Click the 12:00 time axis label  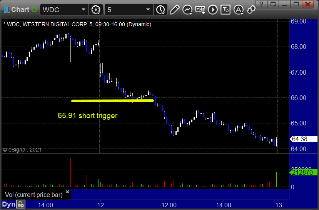169,205
